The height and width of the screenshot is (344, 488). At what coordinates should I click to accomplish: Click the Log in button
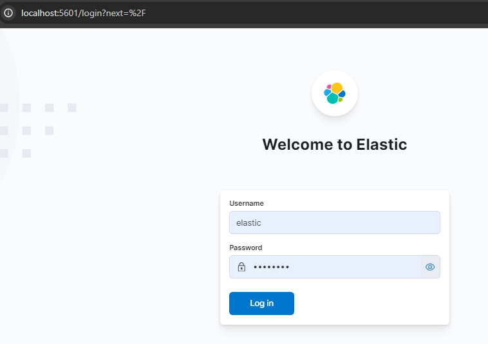coord(261,303)
